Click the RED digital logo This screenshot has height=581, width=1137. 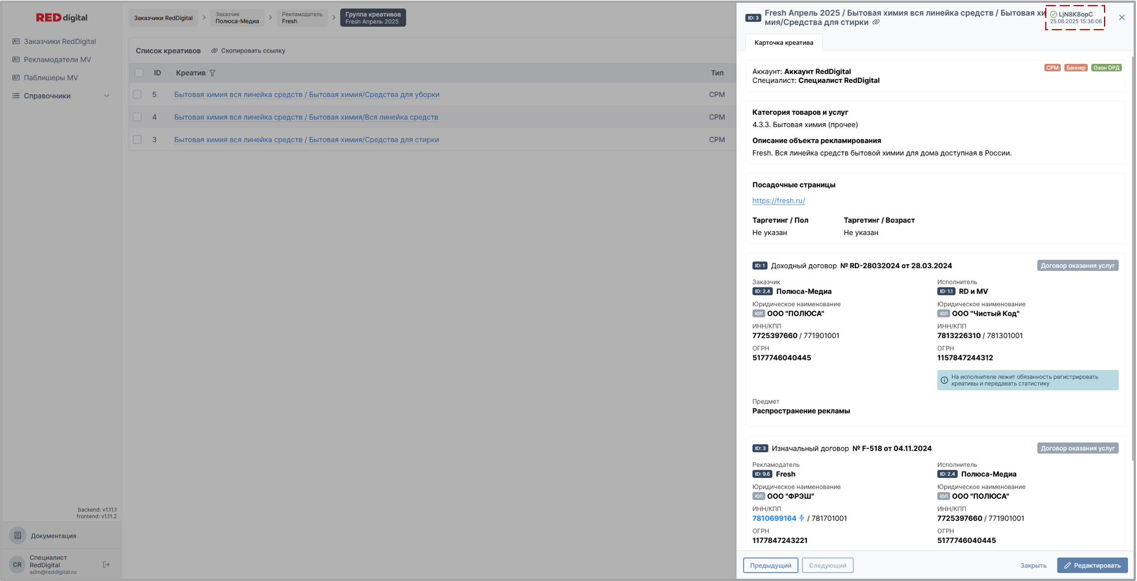[62, 17]
